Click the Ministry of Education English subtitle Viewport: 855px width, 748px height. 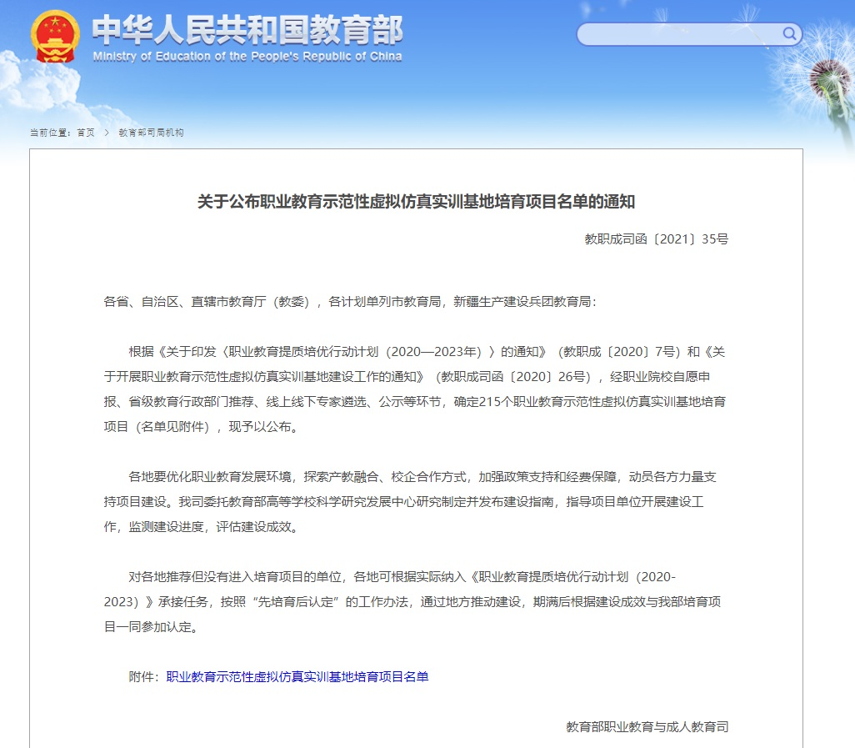pyautogui.click(x=247, y=57)
